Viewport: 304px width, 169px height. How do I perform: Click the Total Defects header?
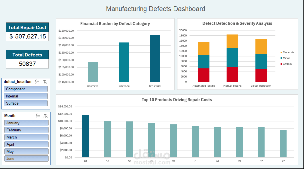[27, 55]
